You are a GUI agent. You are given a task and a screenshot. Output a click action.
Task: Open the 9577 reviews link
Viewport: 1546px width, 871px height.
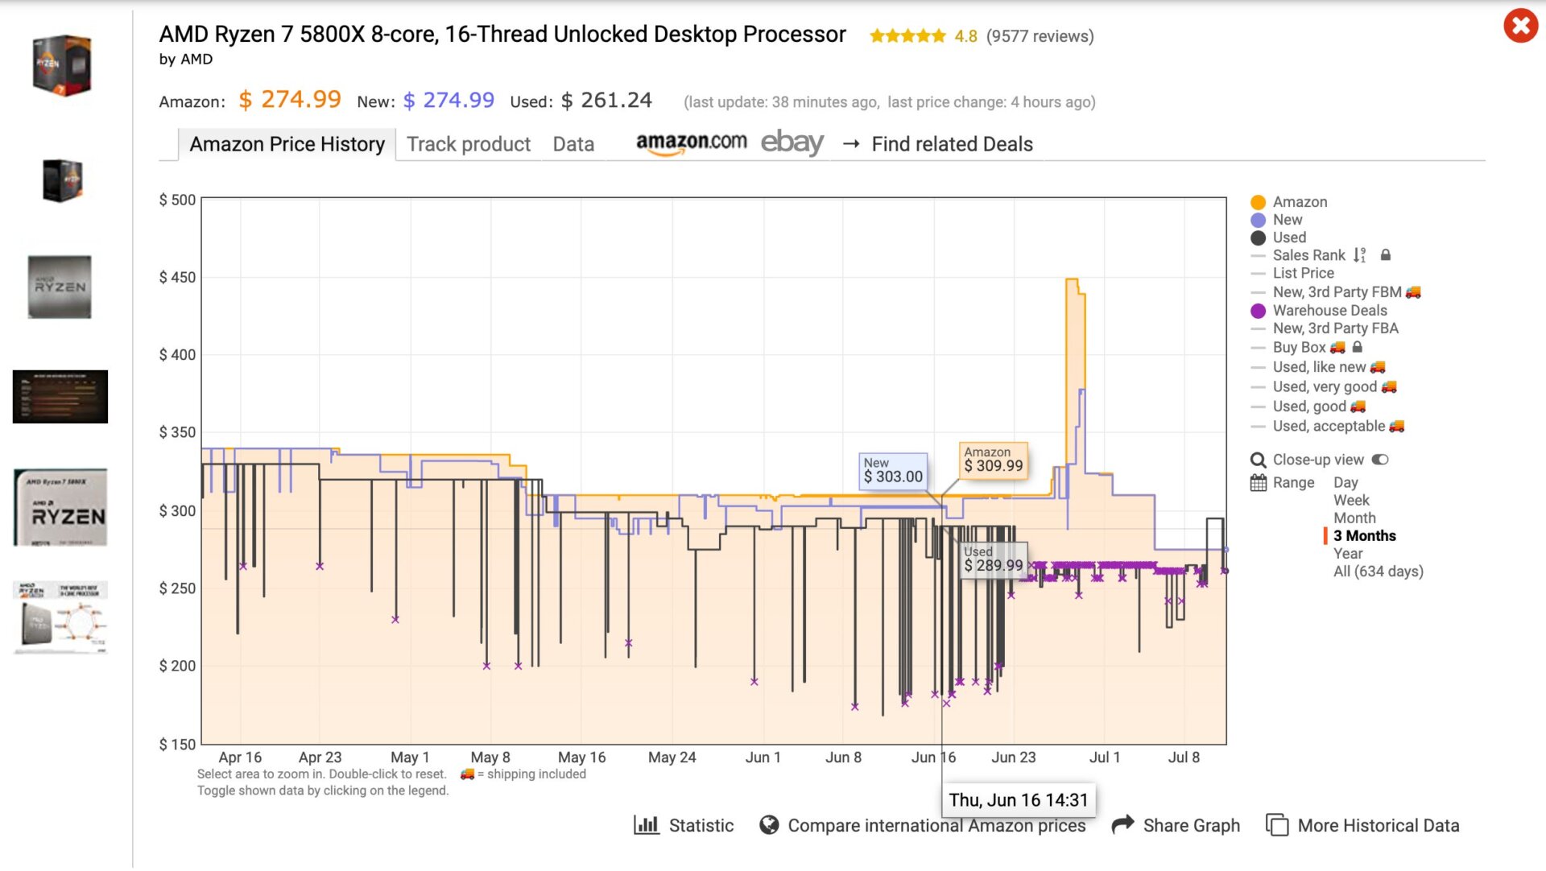pos(1040,35)
